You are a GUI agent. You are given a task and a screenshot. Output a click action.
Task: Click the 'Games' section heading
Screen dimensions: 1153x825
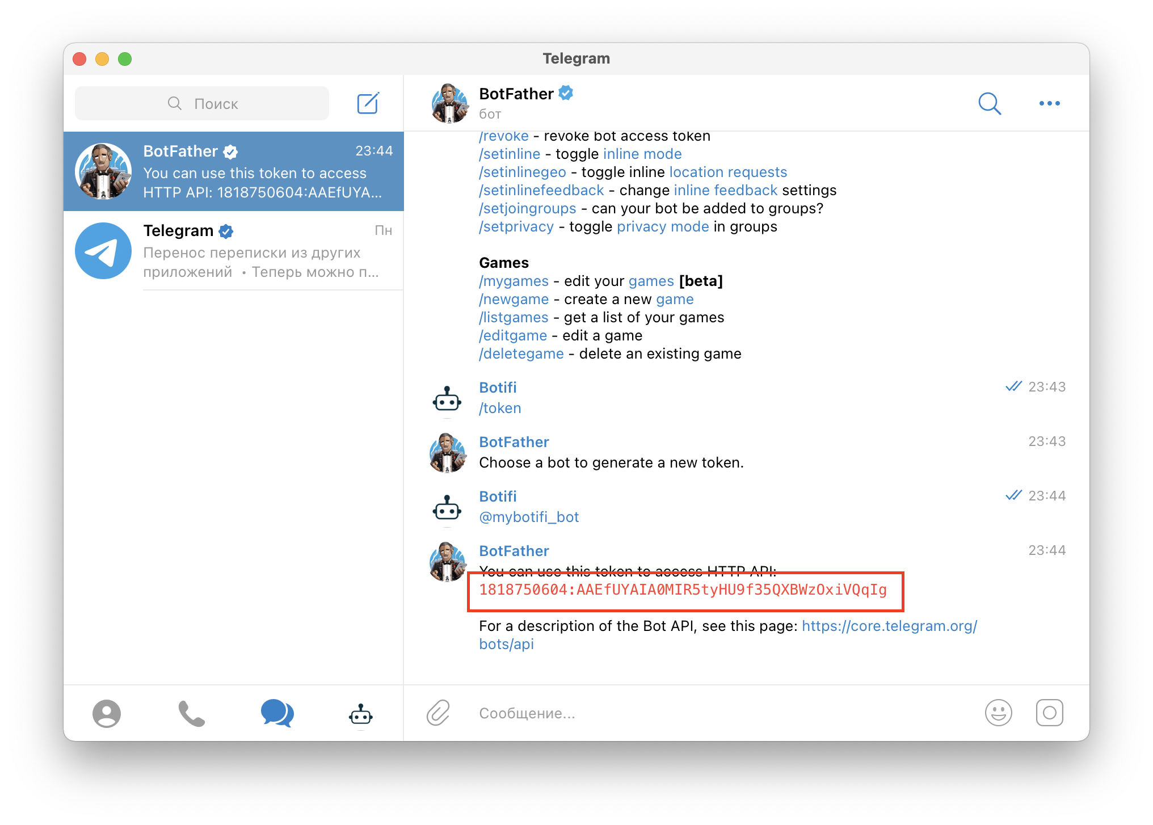[x=504, y=263]
